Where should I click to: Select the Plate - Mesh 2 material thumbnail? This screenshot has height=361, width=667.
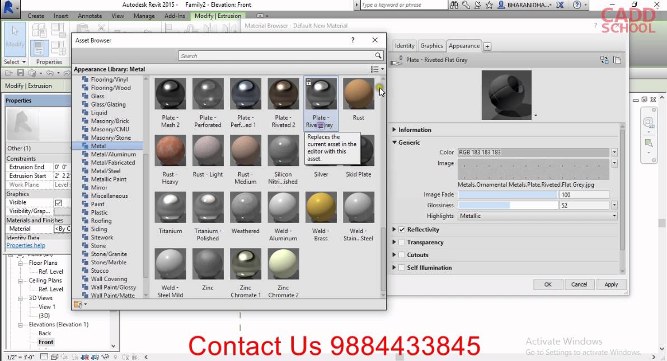coord(170,94)
